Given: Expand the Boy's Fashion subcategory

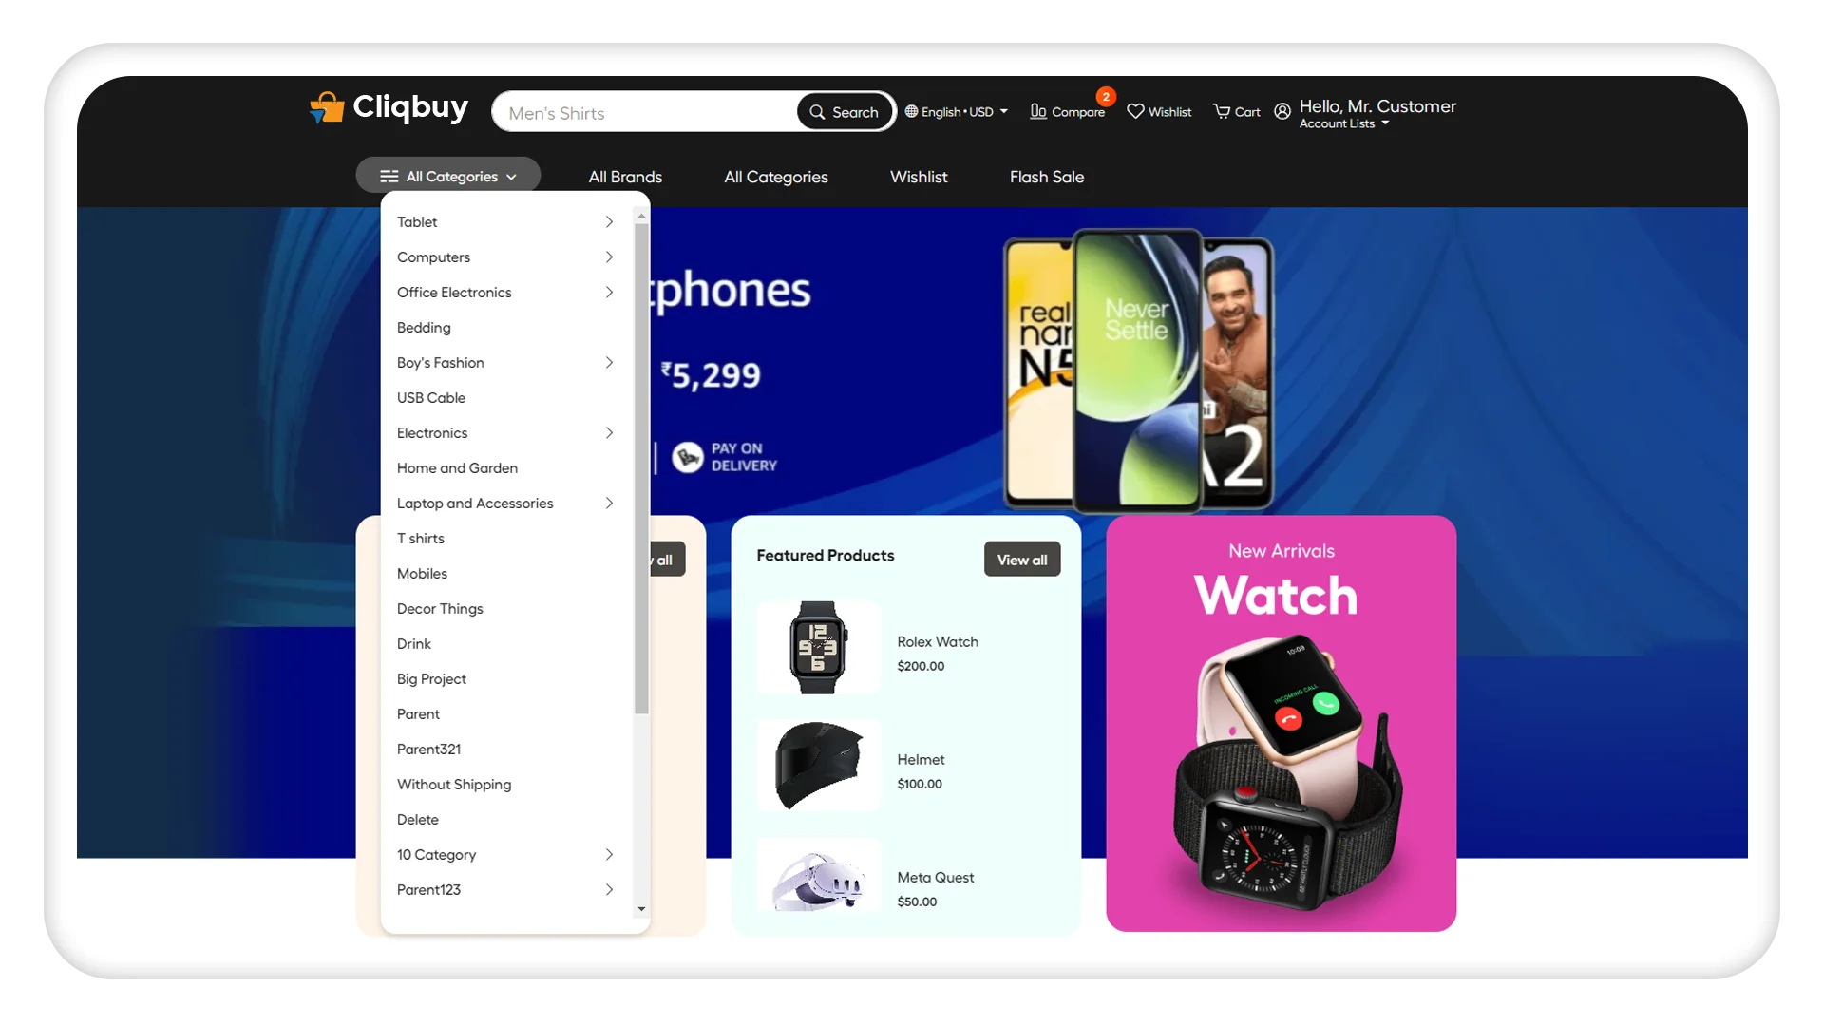Looking at the screenshot, I should pos(608,362).
